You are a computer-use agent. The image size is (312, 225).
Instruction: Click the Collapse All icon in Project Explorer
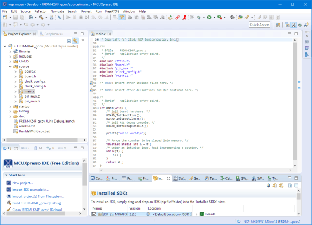click(x=68, y=41)
